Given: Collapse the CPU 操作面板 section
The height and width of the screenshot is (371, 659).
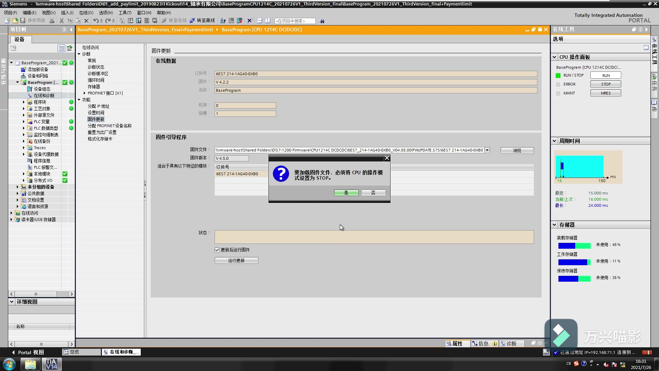Looking at the screenshot, I should [554, 57].
